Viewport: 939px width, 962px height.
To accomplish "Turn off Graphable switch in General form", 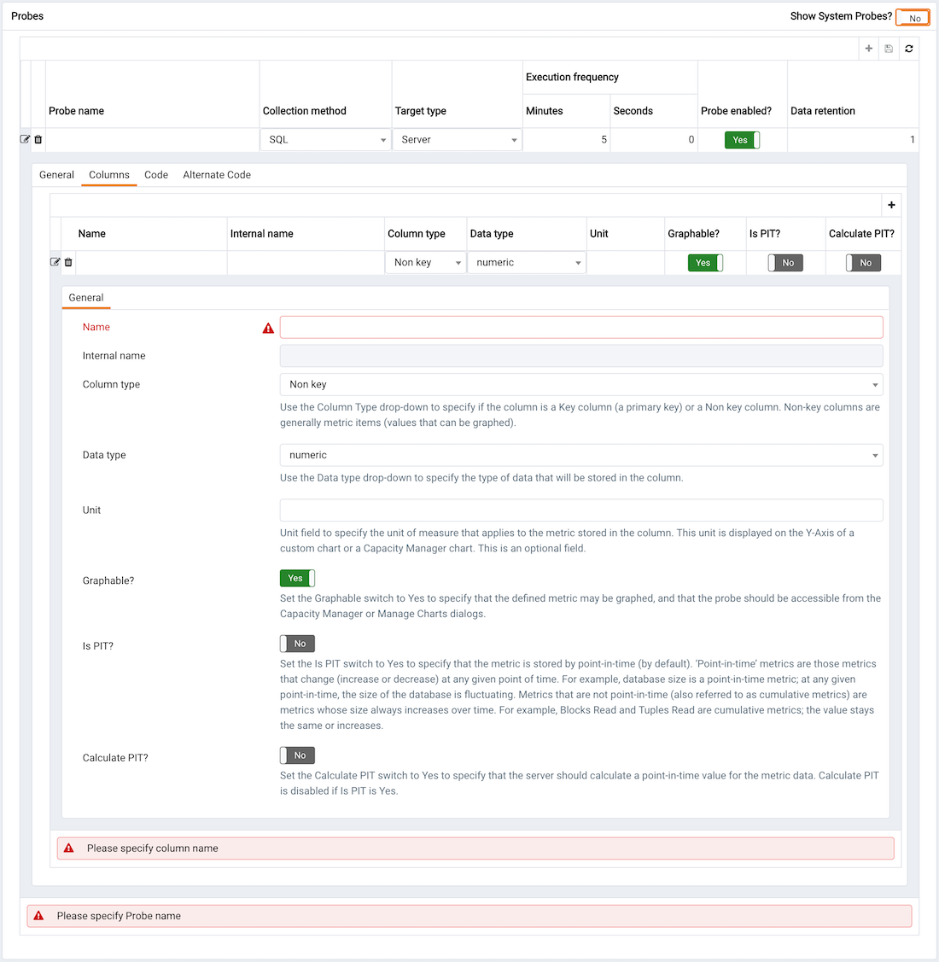I will [297, 578].
